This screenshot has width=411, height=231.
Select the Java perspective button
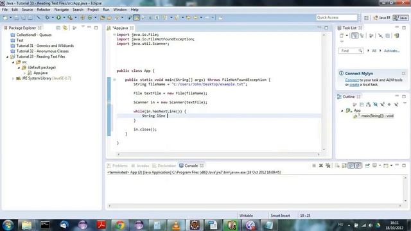coord(401,18)
